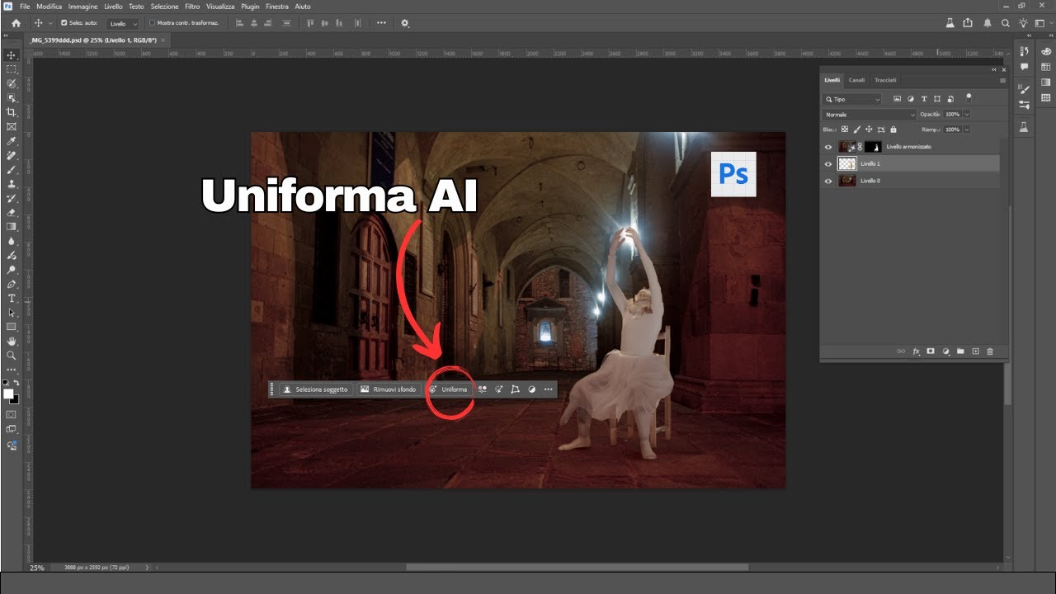
Task: Click the Rimuovi sfondo button
Action: (389, 389)
